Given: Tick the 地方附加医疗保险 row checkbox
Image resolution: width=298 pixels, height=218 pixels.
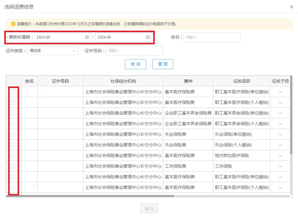Looking at the screenshot, I should (x=14, y=155).
